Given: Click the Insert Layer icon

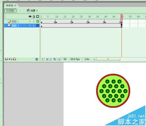Looking at the screenshot, I should pos(6,59).
